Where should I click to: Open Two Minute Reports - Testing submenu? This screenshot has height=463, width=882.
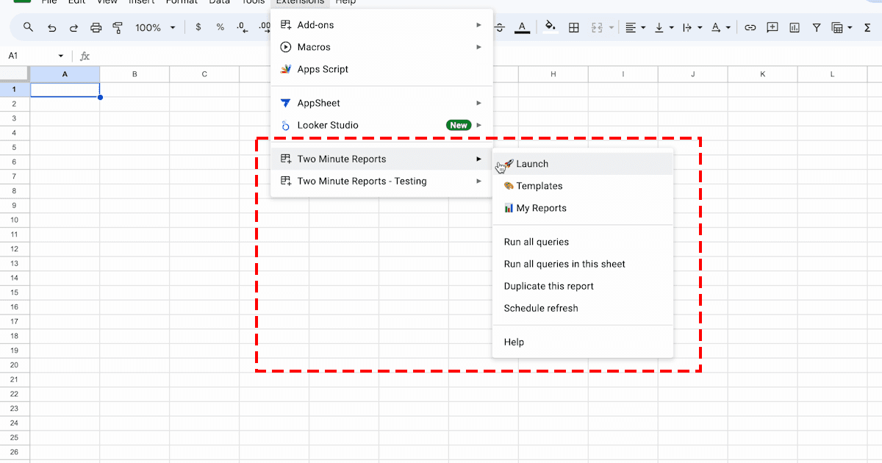(x=381, y=181)
